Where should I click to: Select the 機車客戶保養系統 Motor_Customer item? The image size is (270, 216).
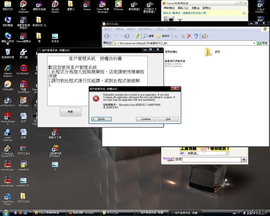click(175, 63)
